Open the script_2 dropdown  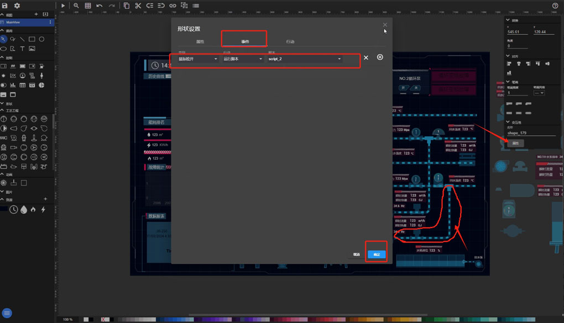(305, 59)
